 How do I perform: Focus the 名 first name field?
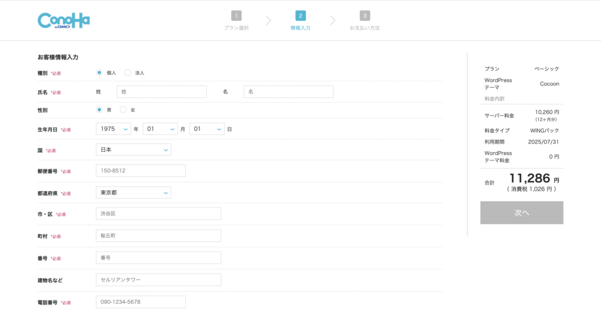pos(288,92)
